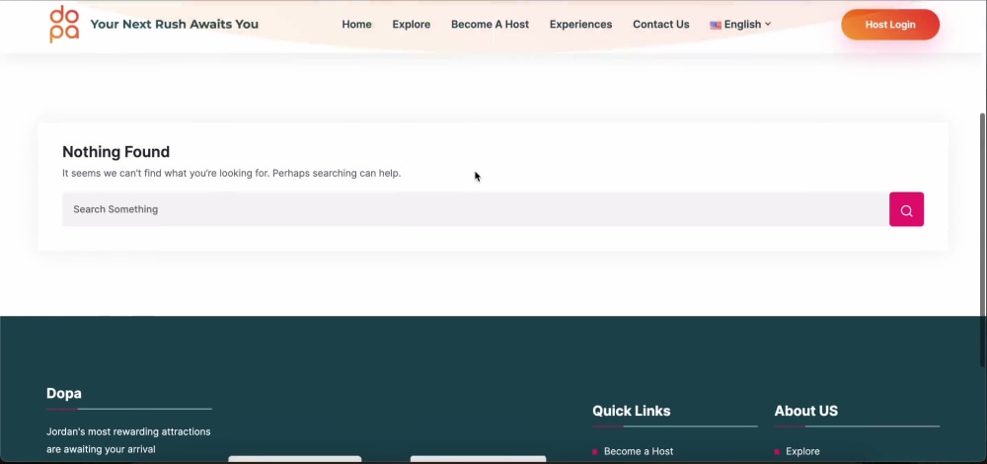The width and height of the screenshot is (987, 464).
Task: Click the Search Something input field
Action: [x=476, y=209]
